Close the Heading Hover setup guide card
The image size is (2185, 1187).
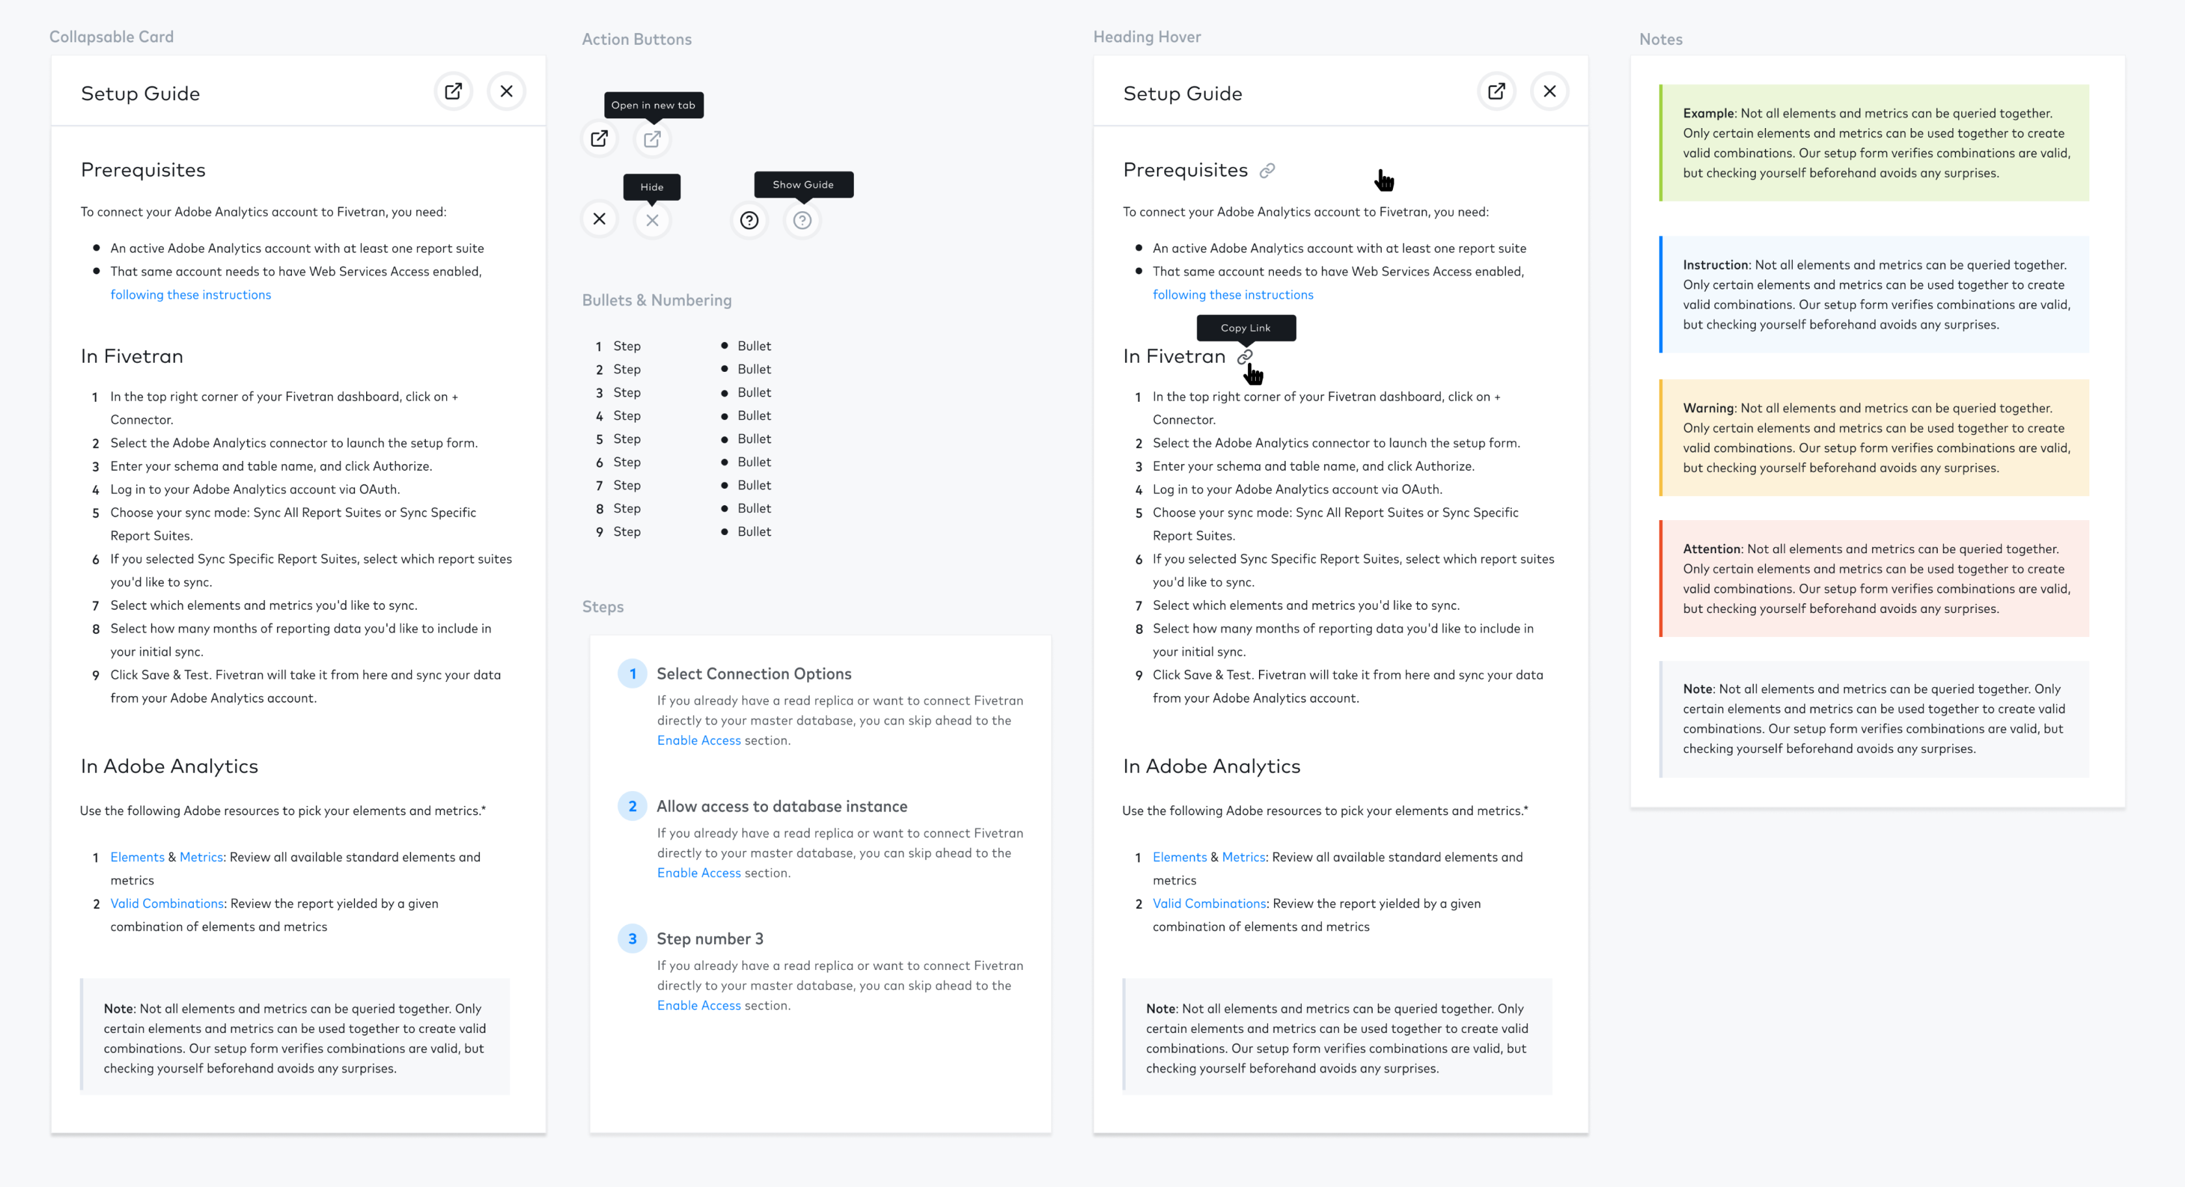[1550, 92]
